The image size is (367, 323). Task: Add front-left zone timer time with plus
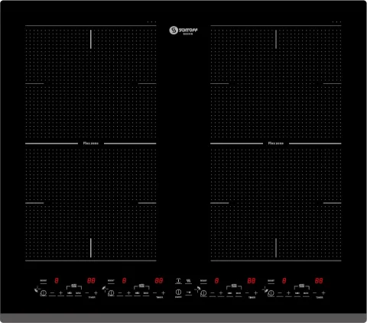[x=96, y=293]
